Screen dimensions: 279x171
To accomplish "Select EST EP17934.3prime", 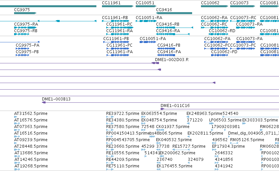I will coord(229,146).
